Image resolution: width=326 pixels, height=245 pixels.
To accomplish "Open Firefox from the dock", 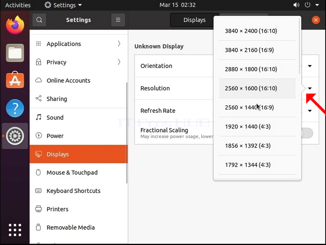I will click(x=15, y=25).
